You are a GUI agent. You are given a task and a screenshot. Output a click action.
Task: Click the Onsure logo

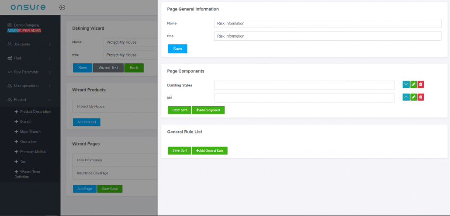tap(28, 7)
